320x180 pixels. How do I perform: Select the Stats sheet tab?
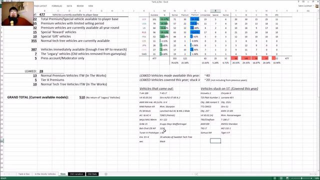point(63,174)
